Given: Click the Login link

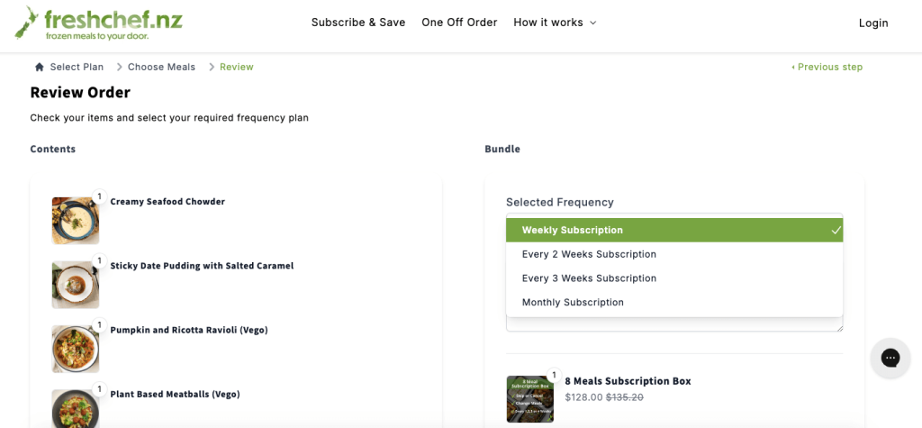Looking at the screenshot, I should pyautogui.click(x=873, y=23).
